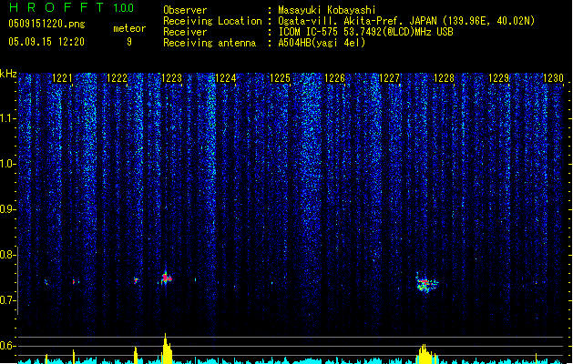
Task: Select antenna value A504HB(yagi 4el)
Action: click(322, 43)
